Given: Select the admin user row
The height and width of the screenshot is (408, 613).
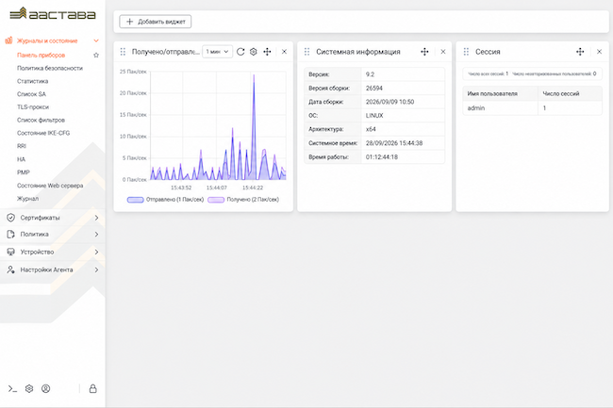Looking at the screenshot, I should (532, 108).
